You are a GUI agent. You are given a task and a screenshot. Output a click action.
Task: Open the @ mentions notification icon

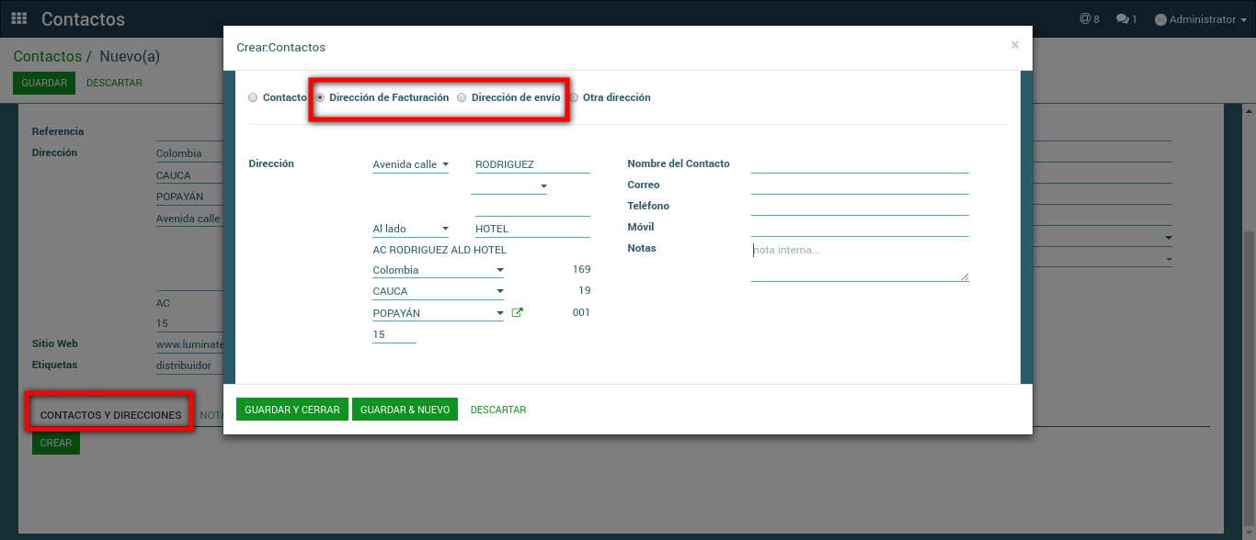click(x=1090, y=19)
